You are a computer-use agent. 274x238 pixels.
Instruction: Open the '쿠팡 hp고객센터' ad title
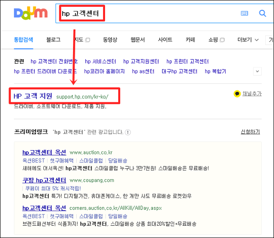coord(44,180)
